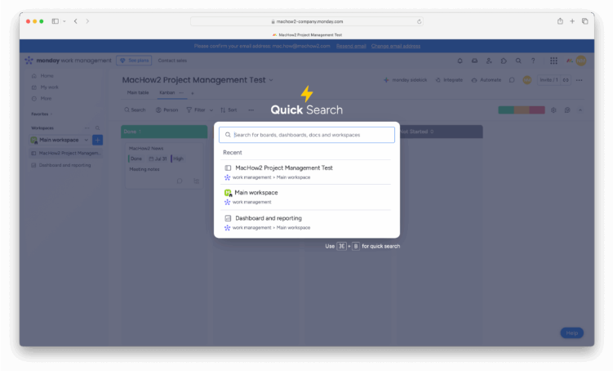Click the feedback icon next to gear
Viewport: 613px width, 371px height.
pyautogui.click(x=567, y=110)
